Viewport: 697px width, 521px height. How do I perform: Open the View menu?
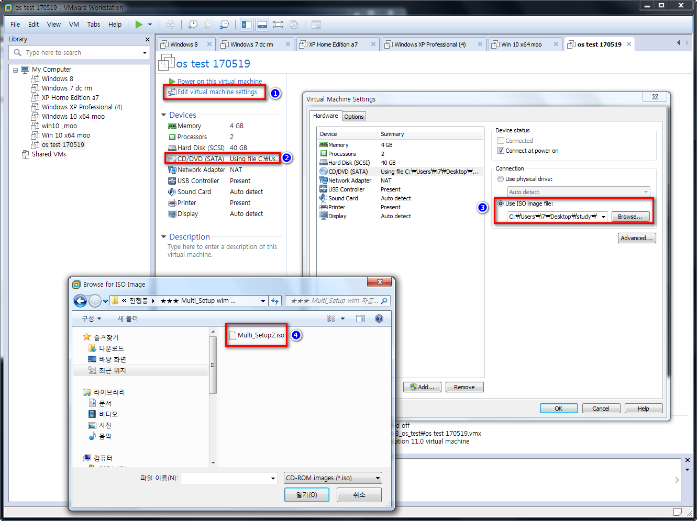[x=54, y=25]
